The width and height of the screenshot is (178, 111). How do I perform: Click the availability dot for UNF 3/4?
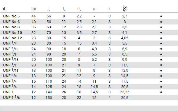coord(161,81)
